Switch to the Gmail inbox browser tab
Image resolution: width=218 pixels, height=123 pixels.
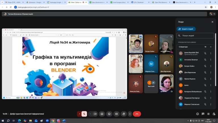(x=14, y=2)
